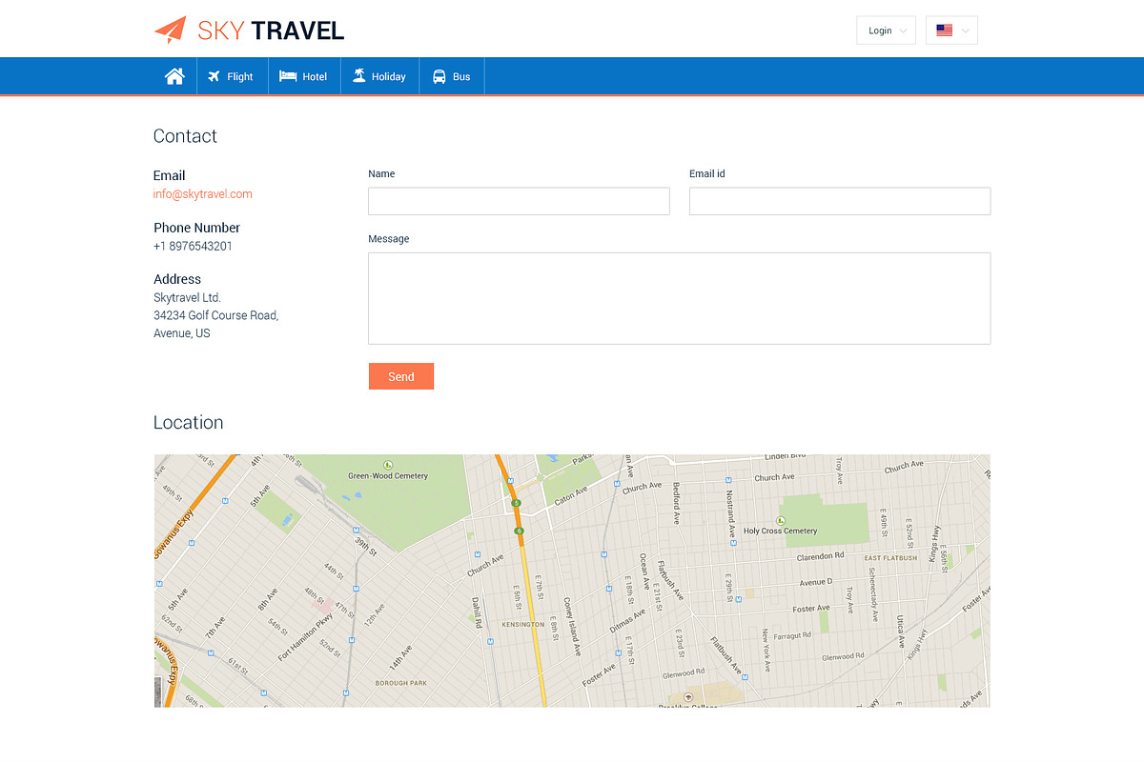Click the Skytravel Ltd. address line
The width and height of the screenshot is (1144, 762).
tap(188, 297)
